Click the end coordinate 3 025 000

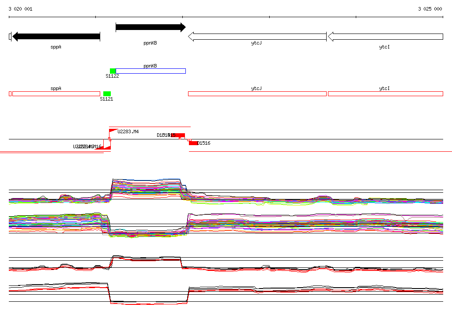coord(430,9)
